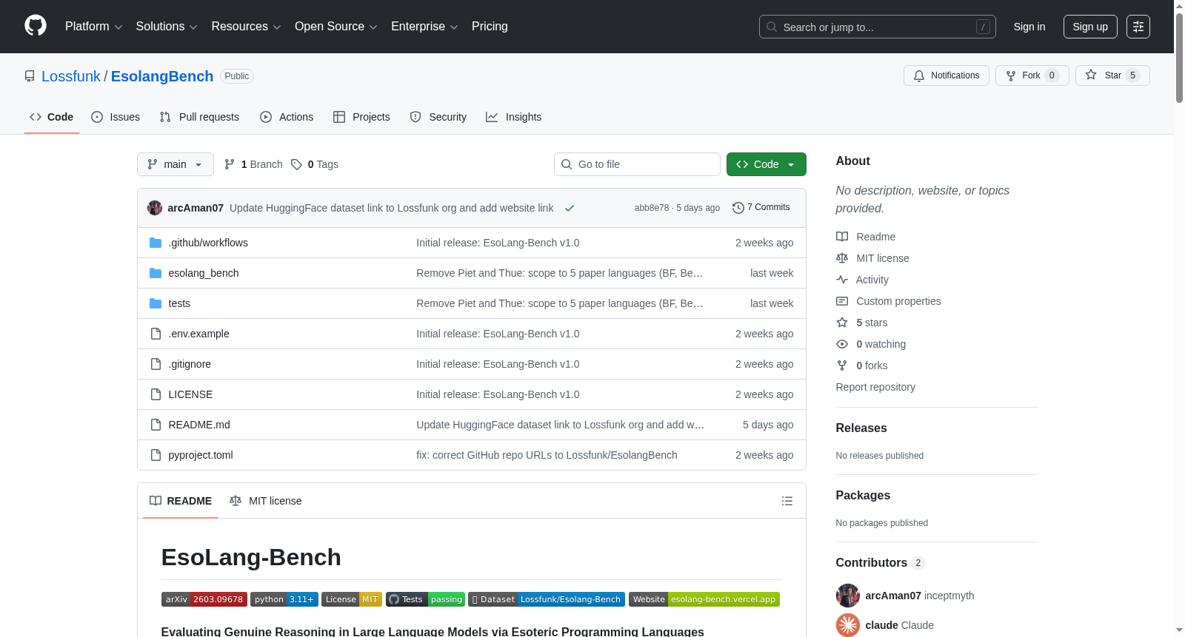
Task: Click the pulse icon beside Activity
Action: [x=842, y=280]
